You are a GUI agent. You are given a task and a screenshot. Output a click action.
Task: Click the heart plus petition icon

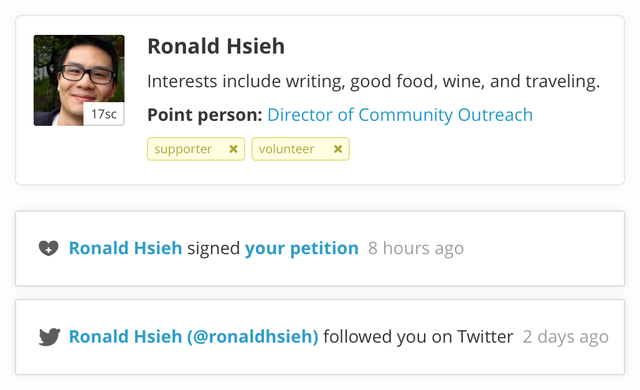click(49, 249)
